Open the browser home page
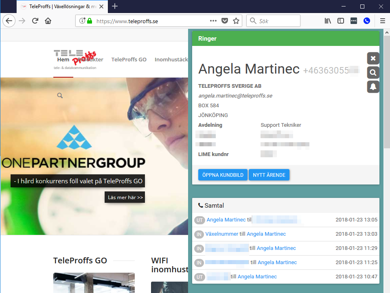This screenshot has width=390, height=293. (48, 21)
